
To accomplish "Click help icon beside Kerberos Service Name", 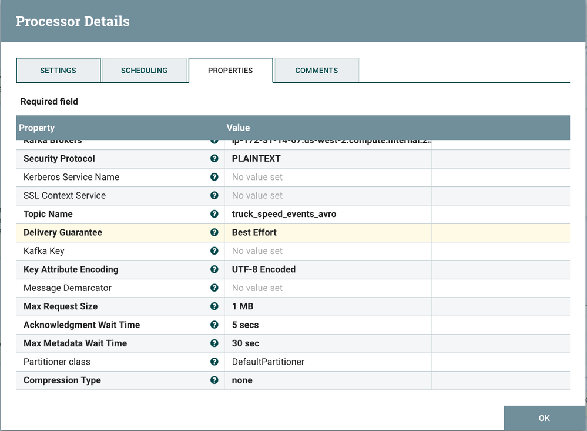I will click(214, 177).
